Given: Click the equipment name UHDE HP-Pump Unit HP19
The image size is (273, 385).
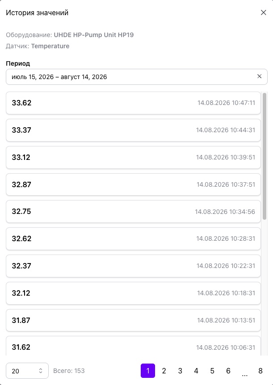Looking at the screenshot, I should point(94,35).
